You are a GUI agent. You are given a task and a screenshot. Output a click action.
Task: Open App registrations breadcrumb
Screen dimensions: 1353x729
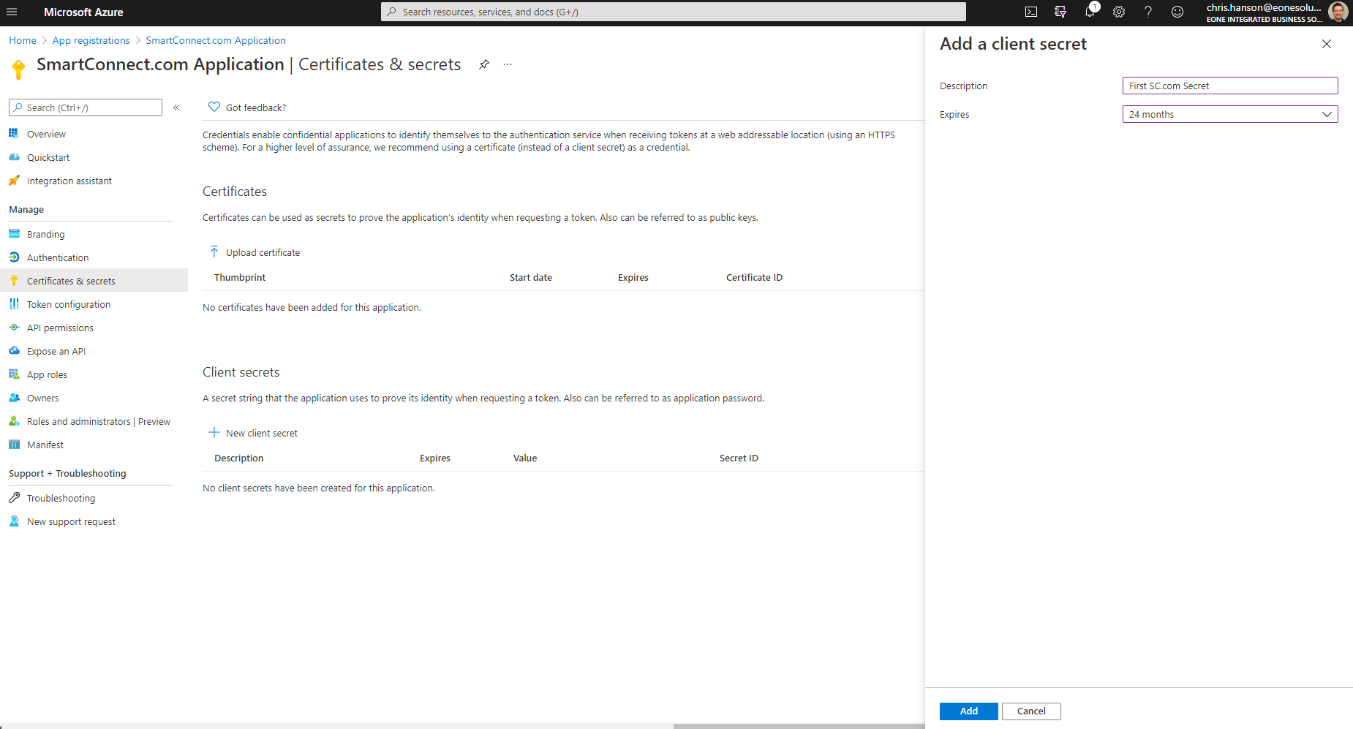pos(91,40)
